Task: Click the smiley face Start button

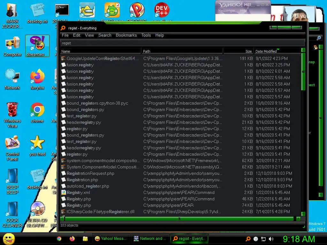Action: 9,239
